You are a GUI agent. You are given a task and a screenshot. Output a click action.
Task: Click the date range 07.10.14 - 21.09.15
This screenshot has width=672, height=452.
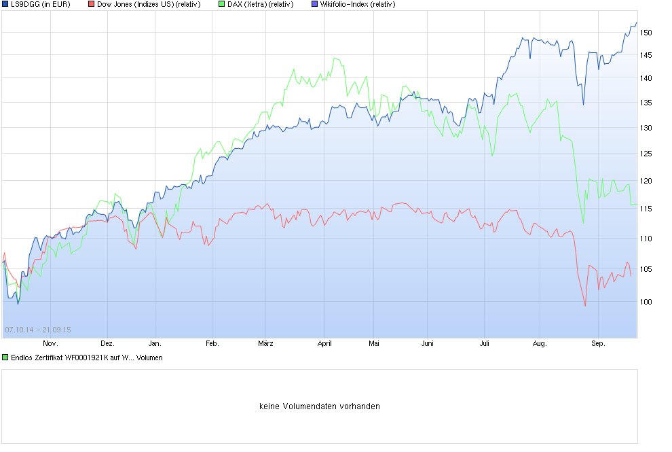pos(38,329)
